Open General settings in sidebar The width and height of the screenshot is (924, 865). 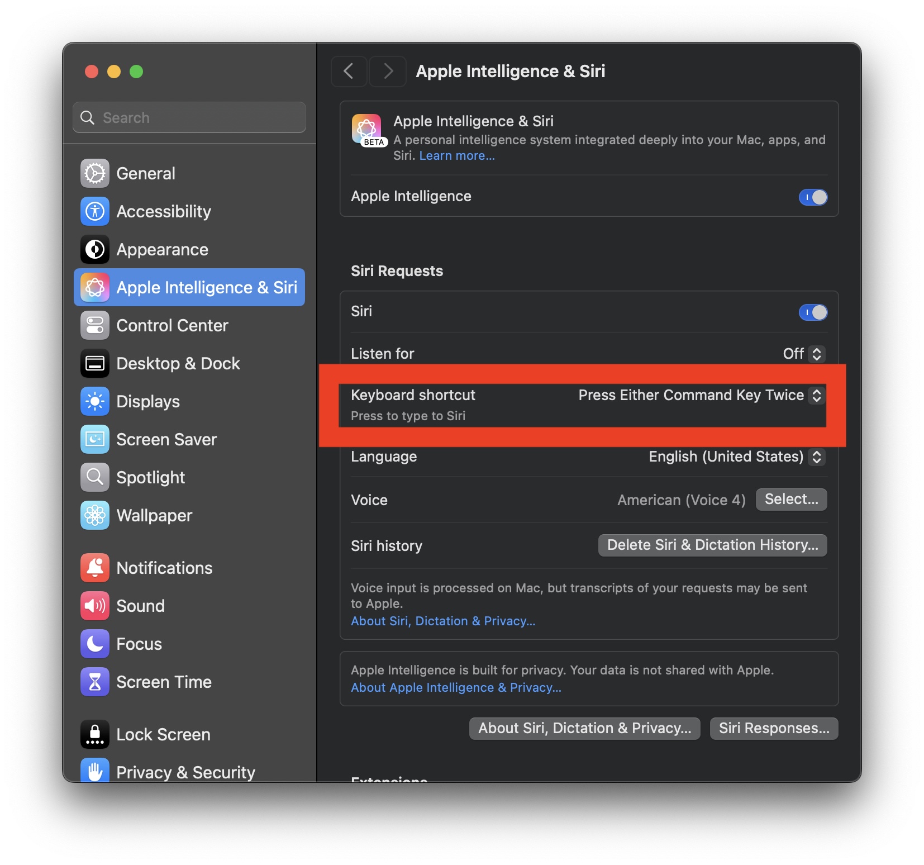(189, 173)
